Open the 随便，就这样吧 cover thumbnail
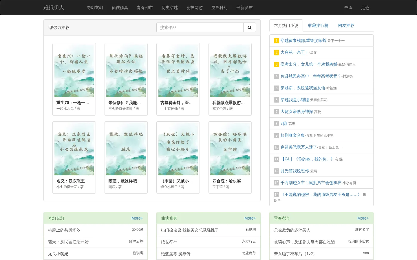The height and width of the screenshot is (260, 417). pyautogui.click(x=126, y=149)
